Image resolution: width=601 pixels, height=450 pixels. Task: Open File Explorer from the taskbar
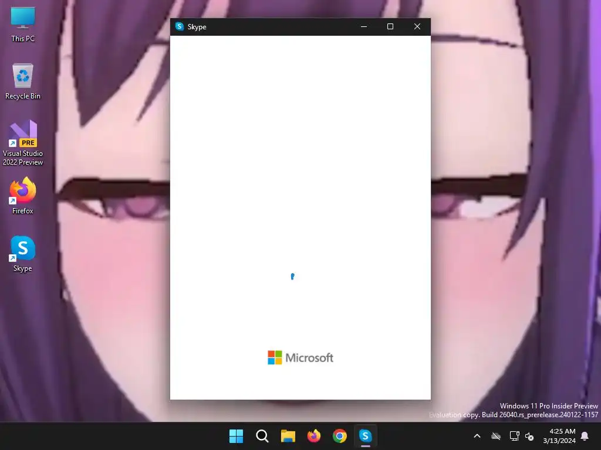point(288,436)
